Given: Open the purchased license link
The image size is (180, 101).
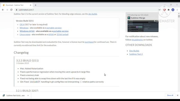Looking at the screenshot, I should click(x=89, y=42).
